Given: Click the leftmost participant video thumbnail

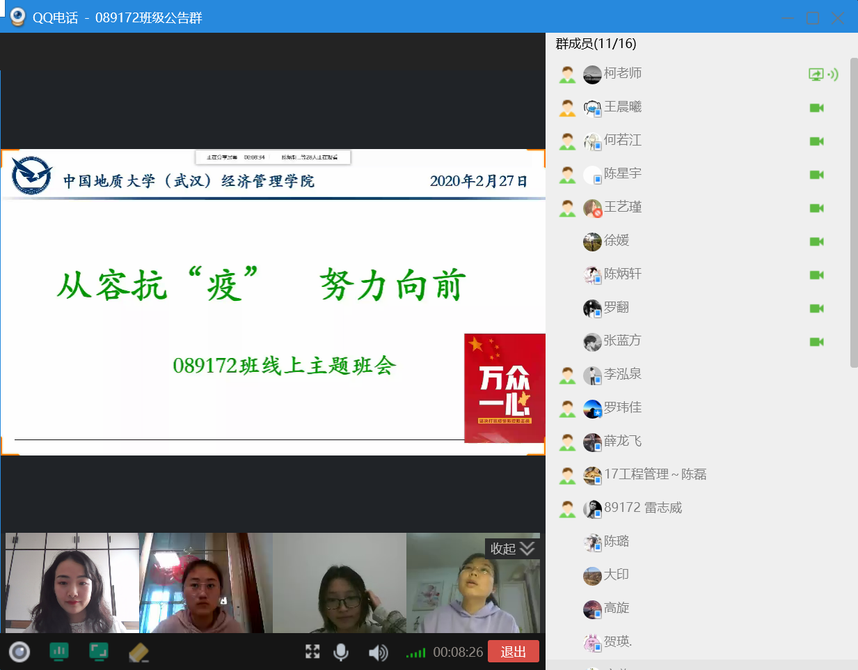Looking at the screenshot, I should pyautogui.click(x=72, y=583).
